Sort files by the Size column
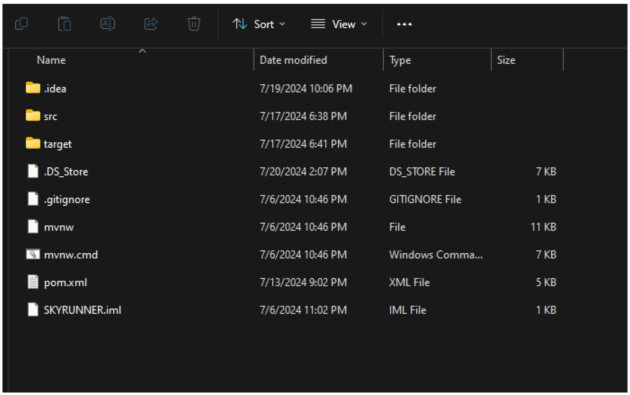 (506, 60)
